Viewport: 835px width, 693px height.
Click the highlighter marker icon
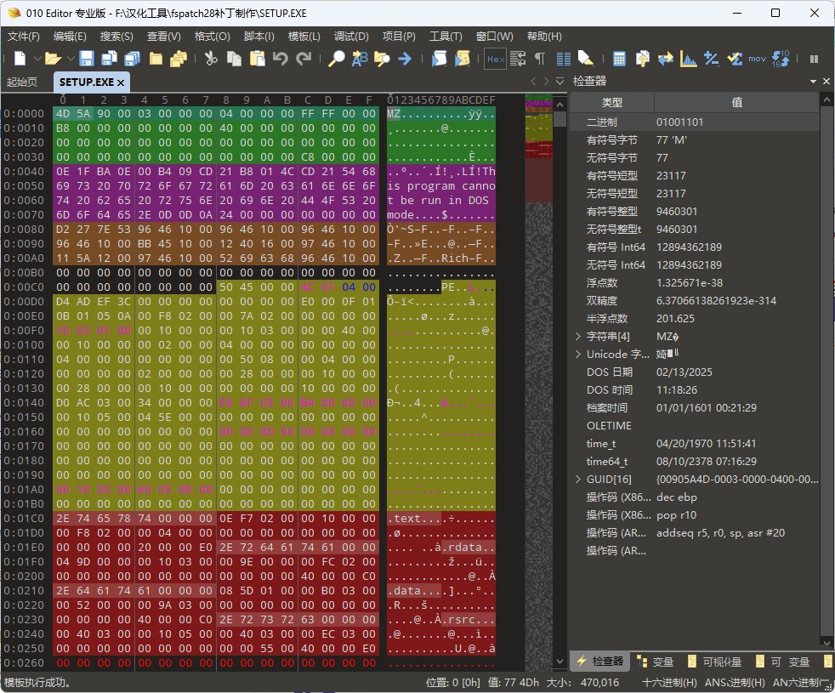click(586, 58)
